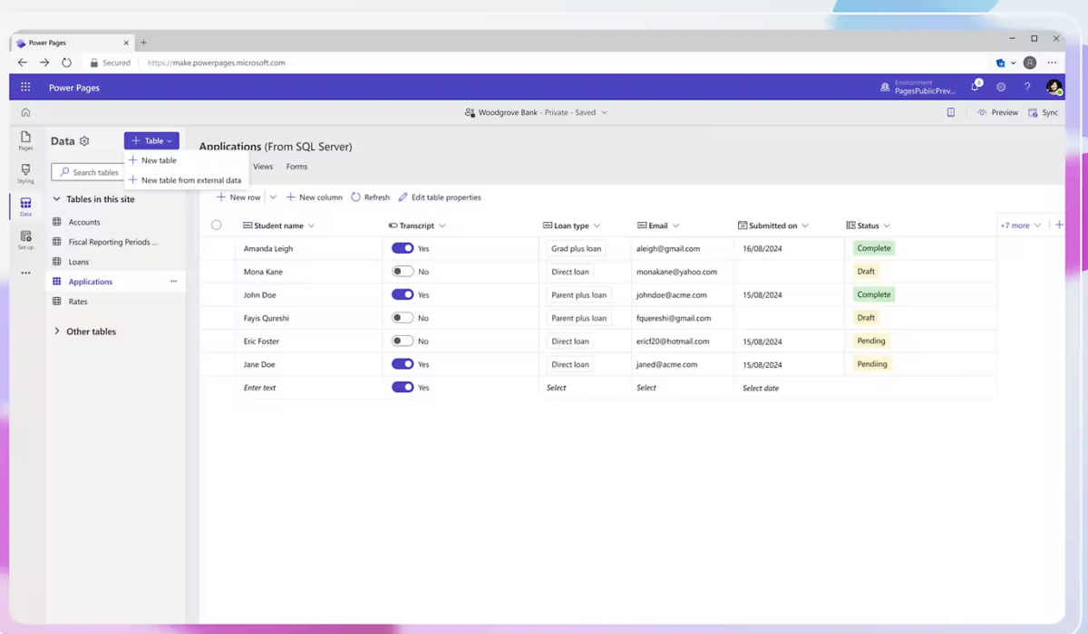Switch to the Forms tab
Viewport: 1088px width, 634px height.
[x=296, y=166]
